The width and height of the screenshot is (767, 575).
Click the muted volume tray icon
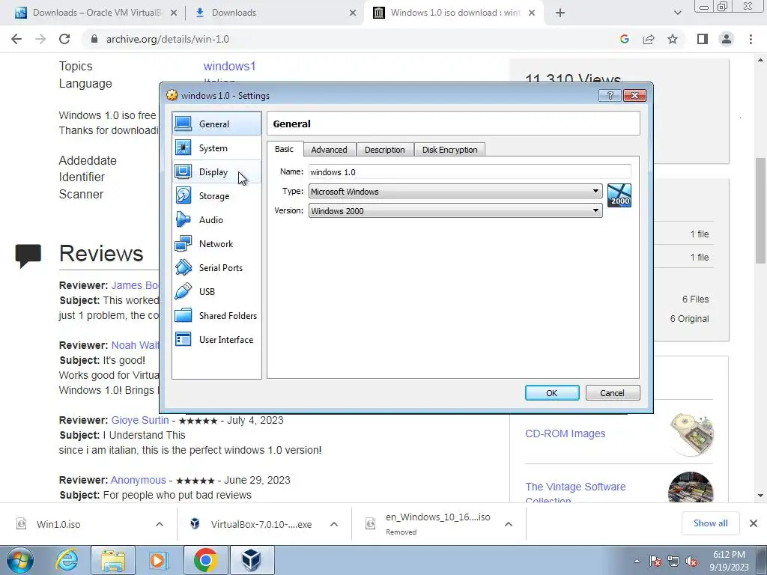691,562
